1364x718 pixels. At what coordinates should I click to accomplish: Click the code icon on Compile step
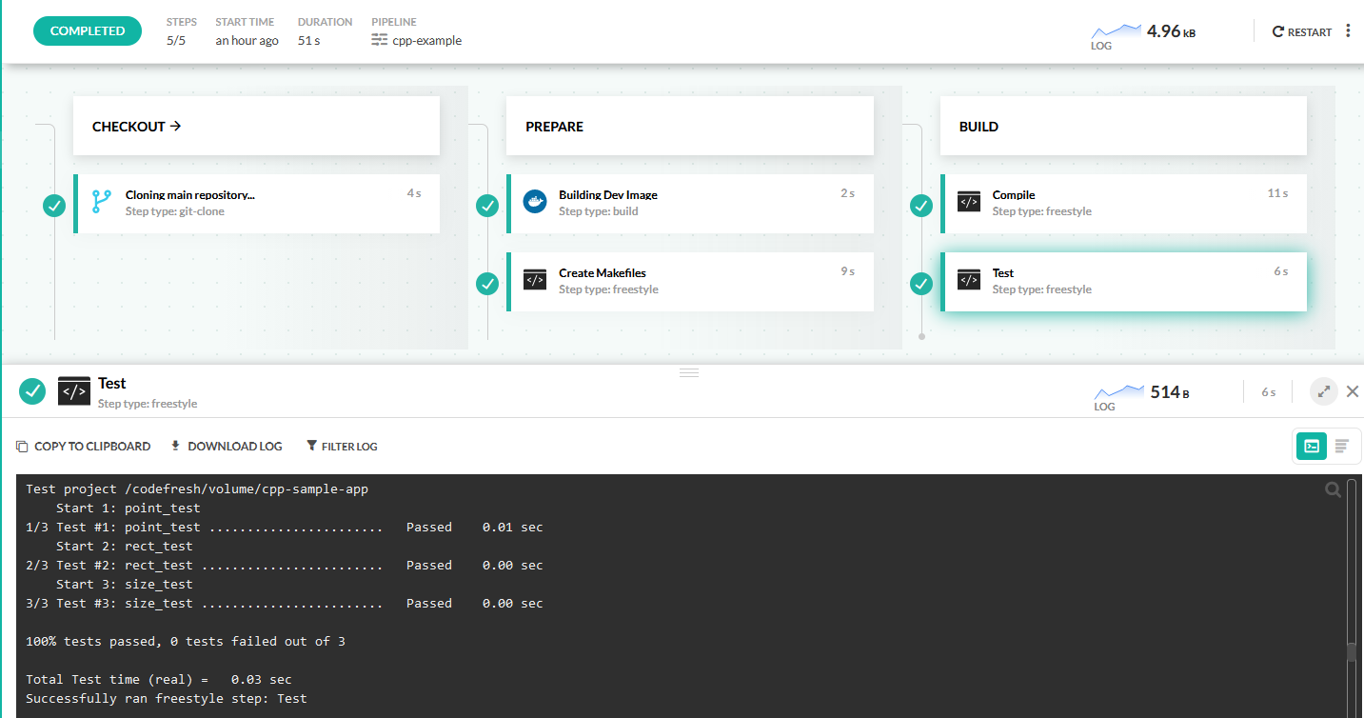(968, 202)
